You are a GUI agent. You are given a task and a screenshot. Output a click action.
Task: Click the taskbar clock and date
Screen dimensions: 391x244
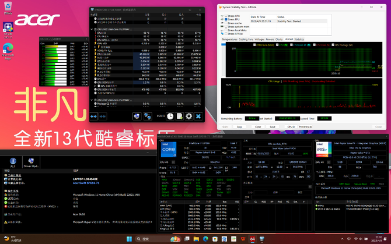coord(376,239)
